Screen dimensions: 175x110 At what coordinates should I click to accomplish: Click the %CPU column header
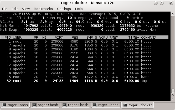point(103,38)
